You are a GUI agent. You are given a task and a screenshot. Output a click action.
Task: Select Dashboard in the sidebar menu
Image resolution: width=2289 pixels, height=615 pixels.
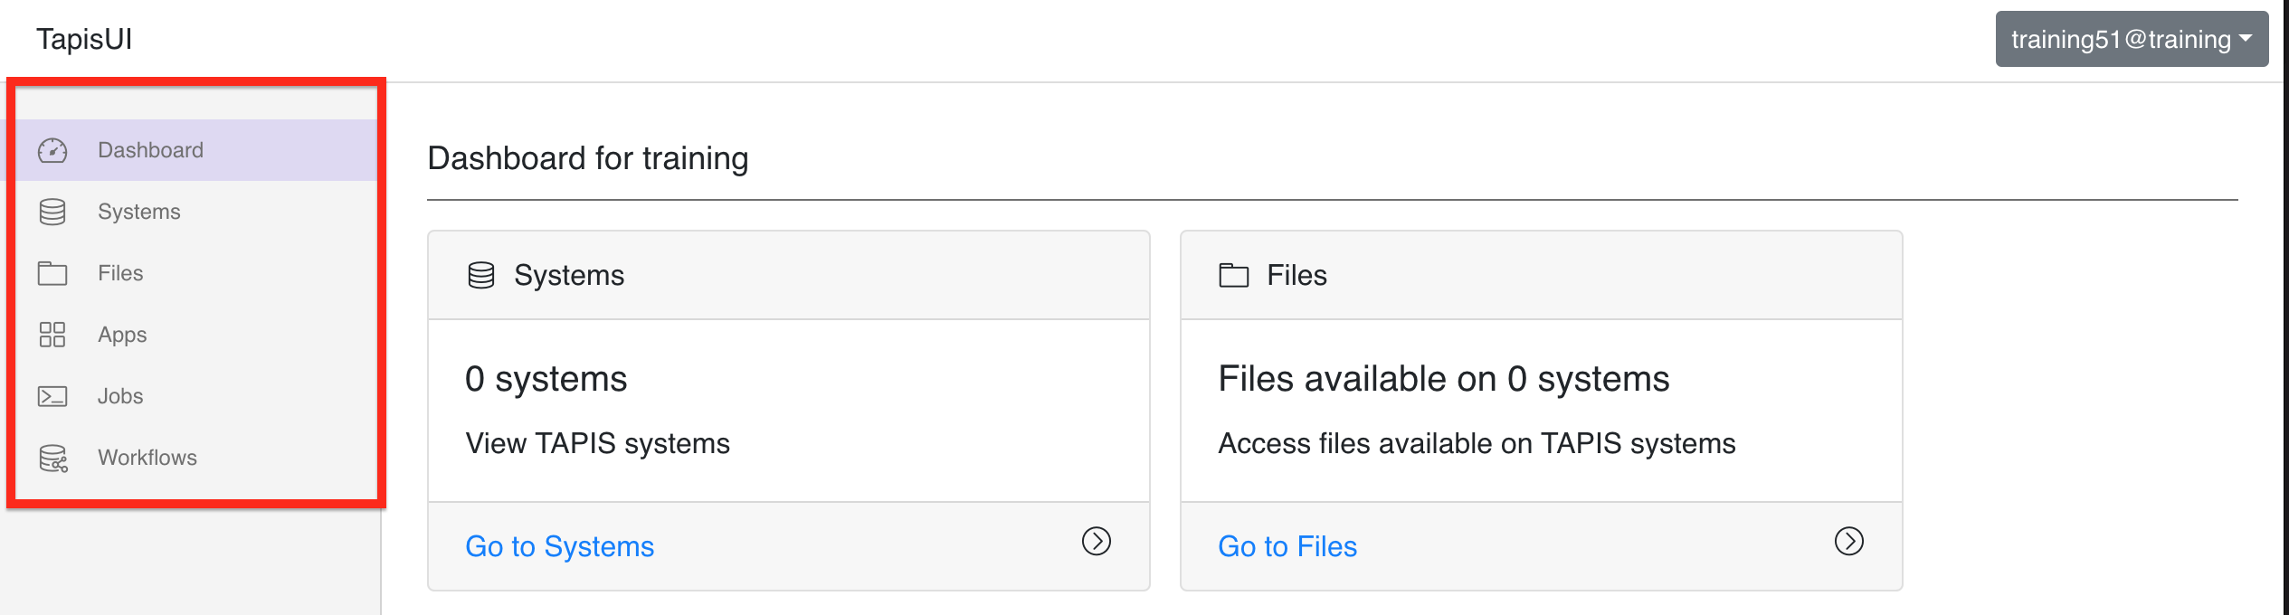point(192,150)
